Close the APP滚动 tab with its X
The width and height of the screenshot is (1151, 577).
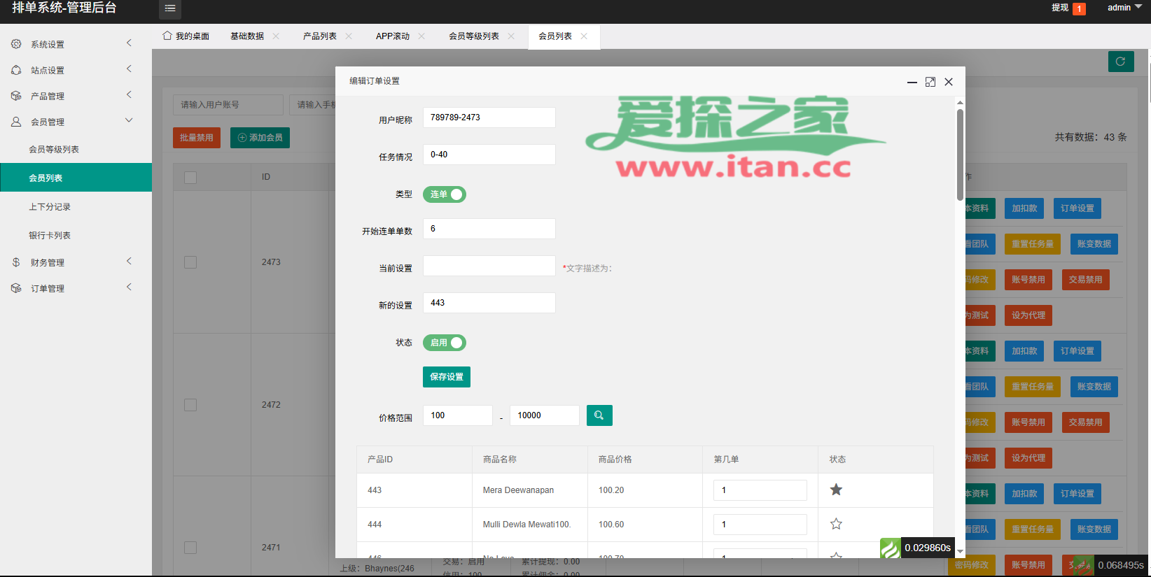[x=421, y=36]
